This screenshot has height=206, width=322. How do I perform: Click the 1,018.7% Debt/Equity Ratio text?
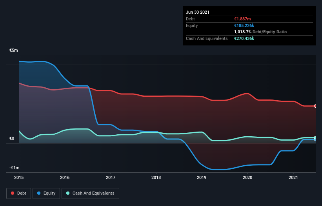[260, 32]
